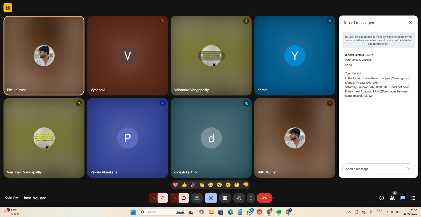This screenshot has width=421, height=217.
Task: Expand video settings arrow beside camera
Action: pos(175,198)
